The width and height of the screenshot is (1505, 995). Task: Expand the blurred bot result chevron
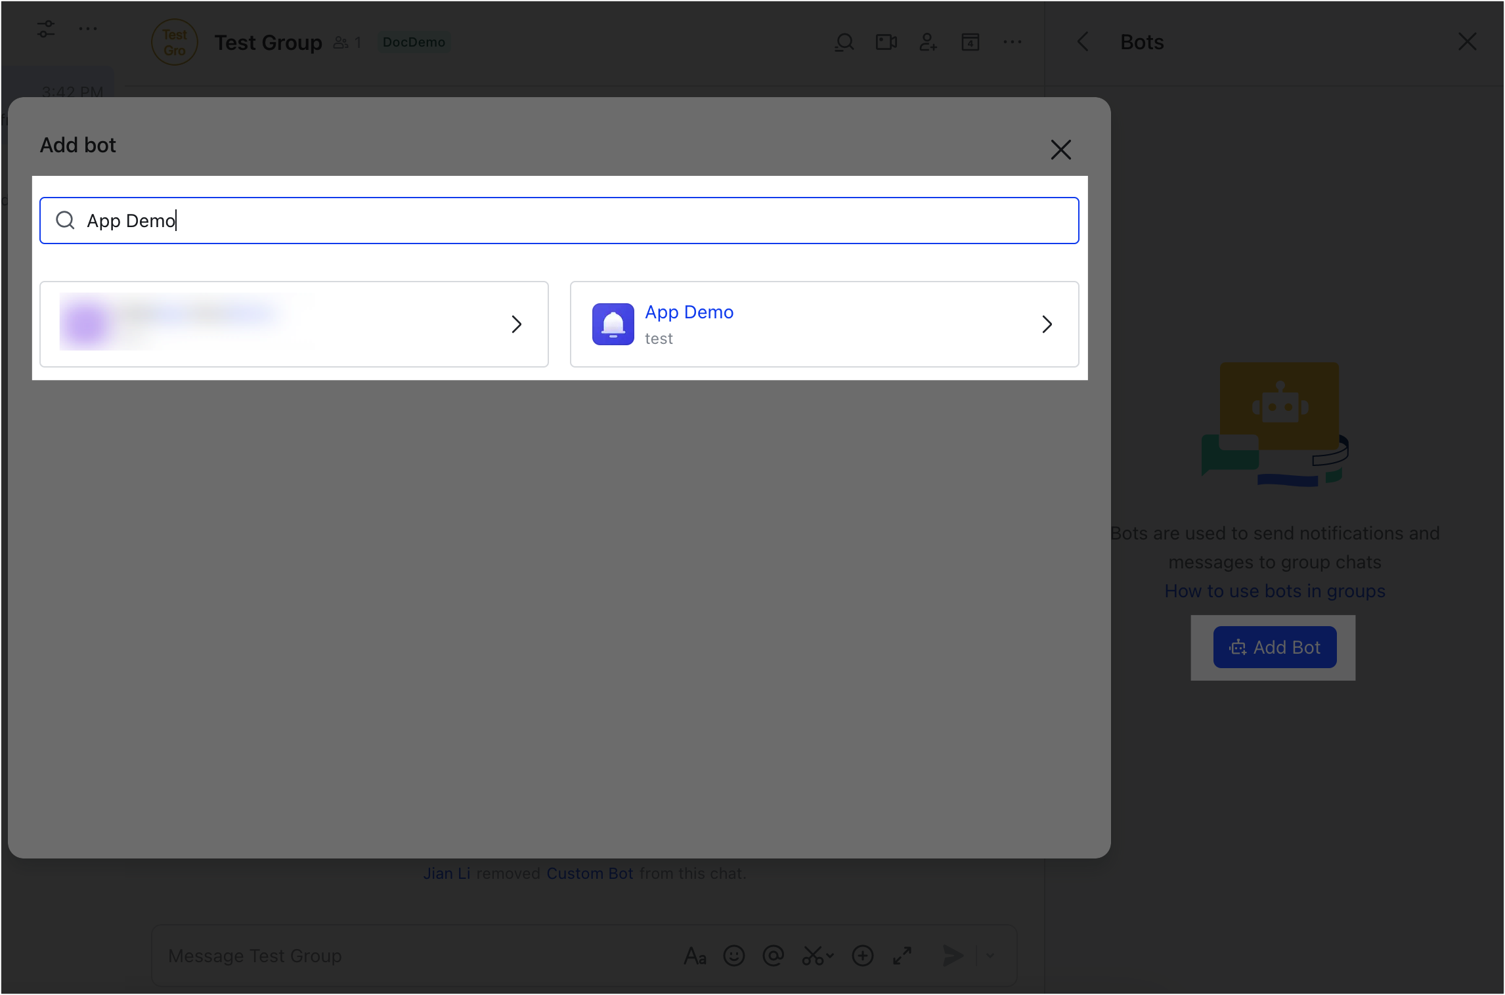[x=516, y=324]
